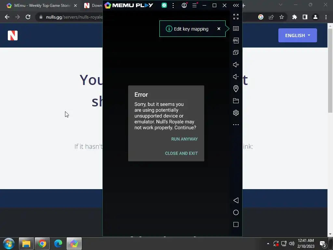
Task: Click the tray speaker volume icon
Action: click(x=292, y=243)
